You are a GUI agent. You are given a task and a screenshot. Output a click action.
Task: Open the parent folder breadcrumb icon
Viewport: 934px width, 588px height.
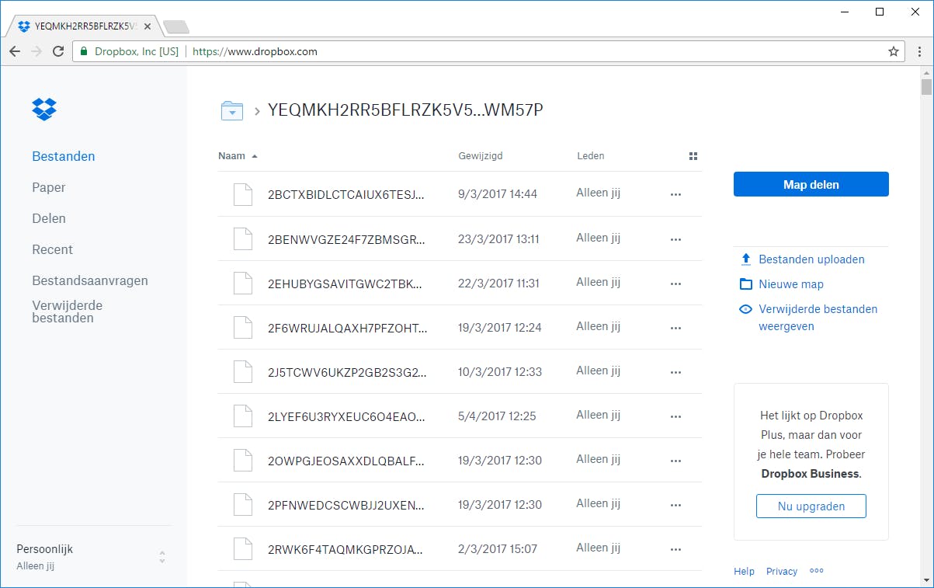[x=231, y=111]
